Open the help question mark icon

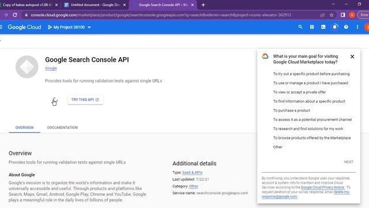click(x=346, y=27)
